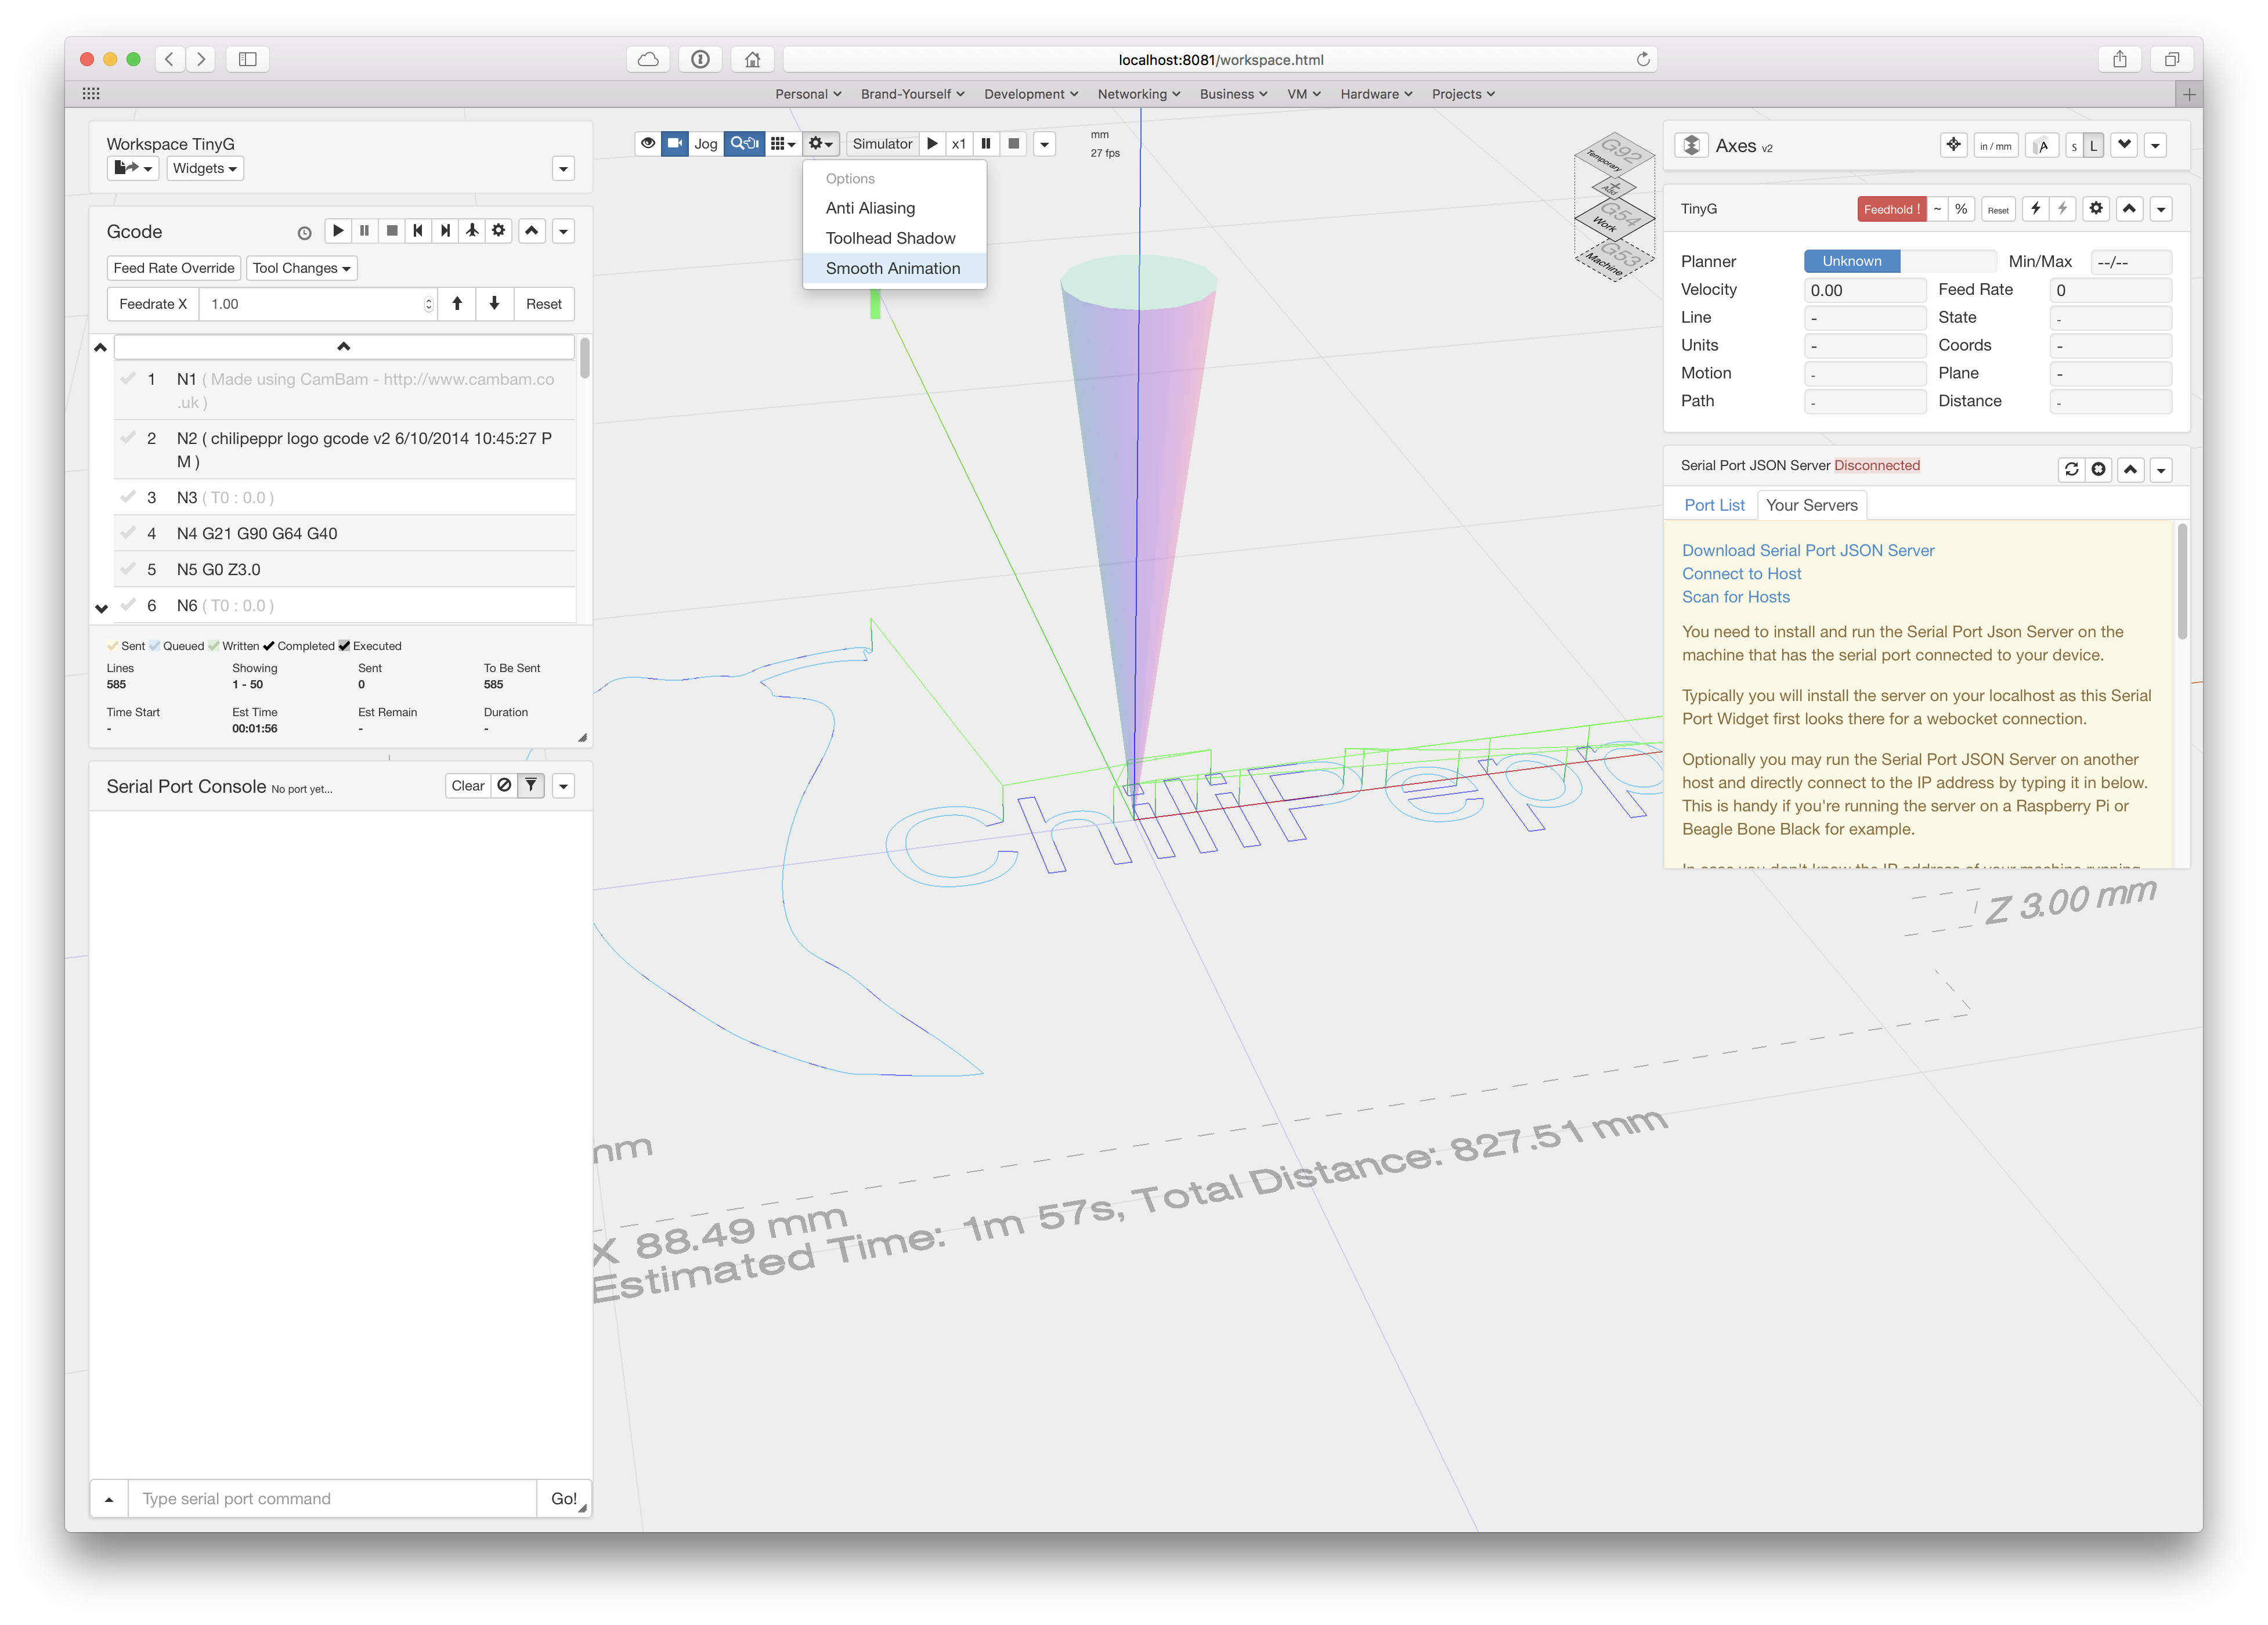2268x1625 pixels.
Task: Pause the Simulator playback
Action: 986,143
